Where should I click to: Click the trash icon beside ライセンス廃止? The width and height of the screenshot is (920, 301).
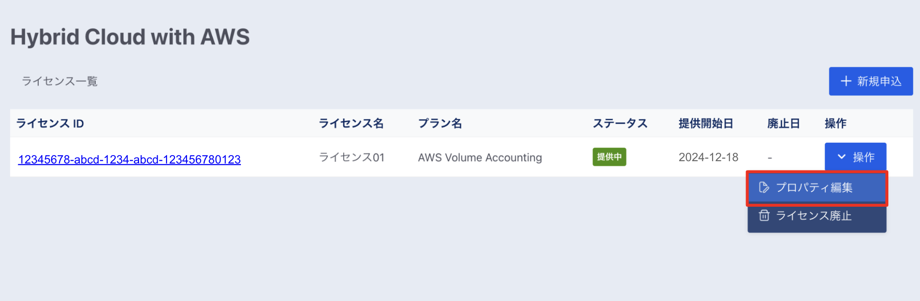764,216
